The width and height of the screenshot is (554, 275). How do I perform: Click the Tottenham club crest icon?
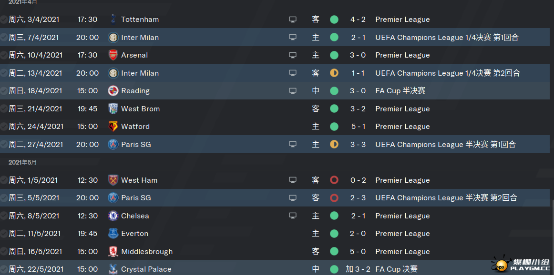point(113,19)
